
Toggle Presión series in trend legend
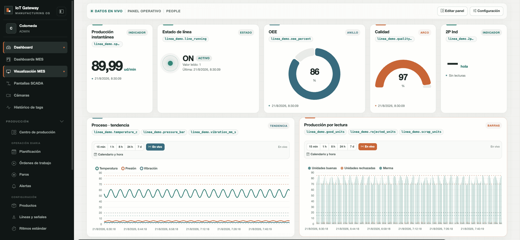129,169
